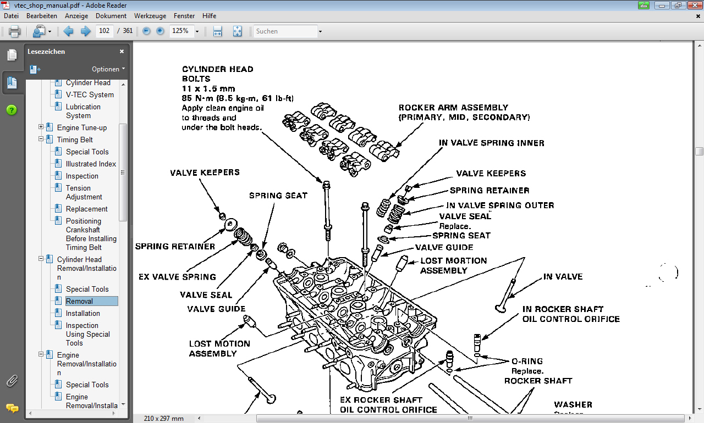Screen dimensions: 704x423
Task: Click the bookmarks horizontal scrollbar right arrow
Action: pos(115,413)
